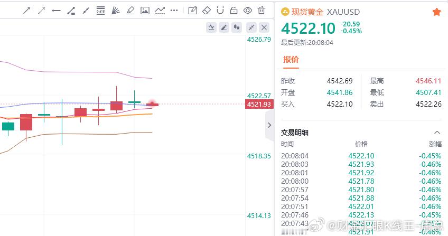Click the 涨幅 column header
448x236 pixels.
click(435, 144)
